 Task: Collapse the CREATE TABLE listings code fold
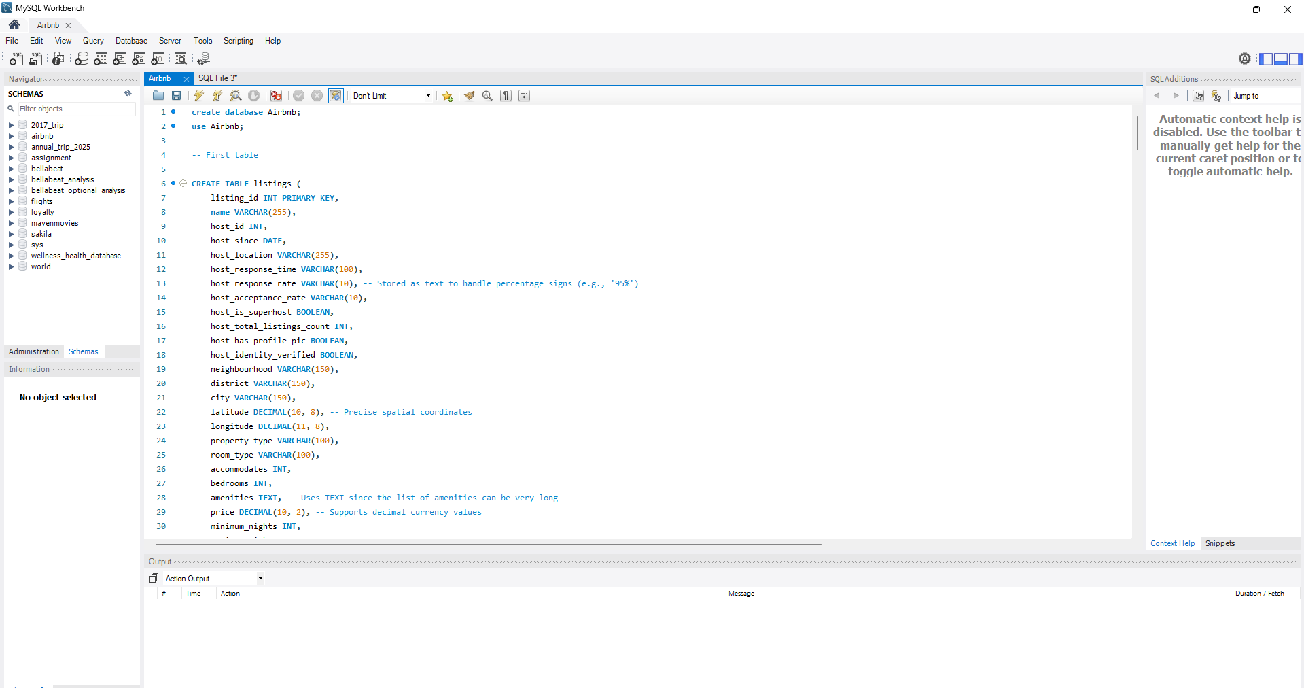pyautogui.click(x=183, y=184)
